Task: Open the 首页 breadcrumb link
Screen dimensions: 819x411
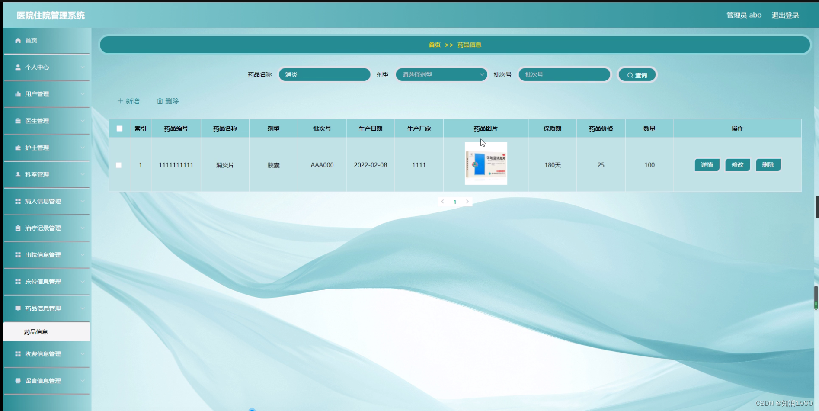Action: coord(434,45)
